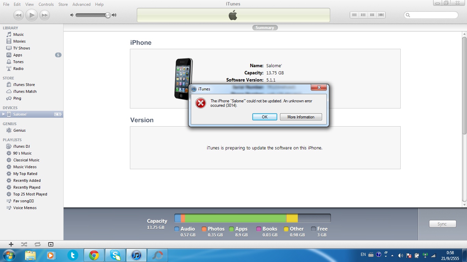
Task: Open the Help menu
Action: [99, 4]
